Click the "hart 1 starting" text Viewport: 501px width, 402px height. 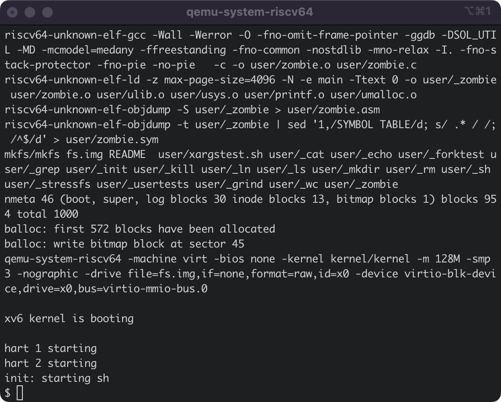(x=51, y=348)
